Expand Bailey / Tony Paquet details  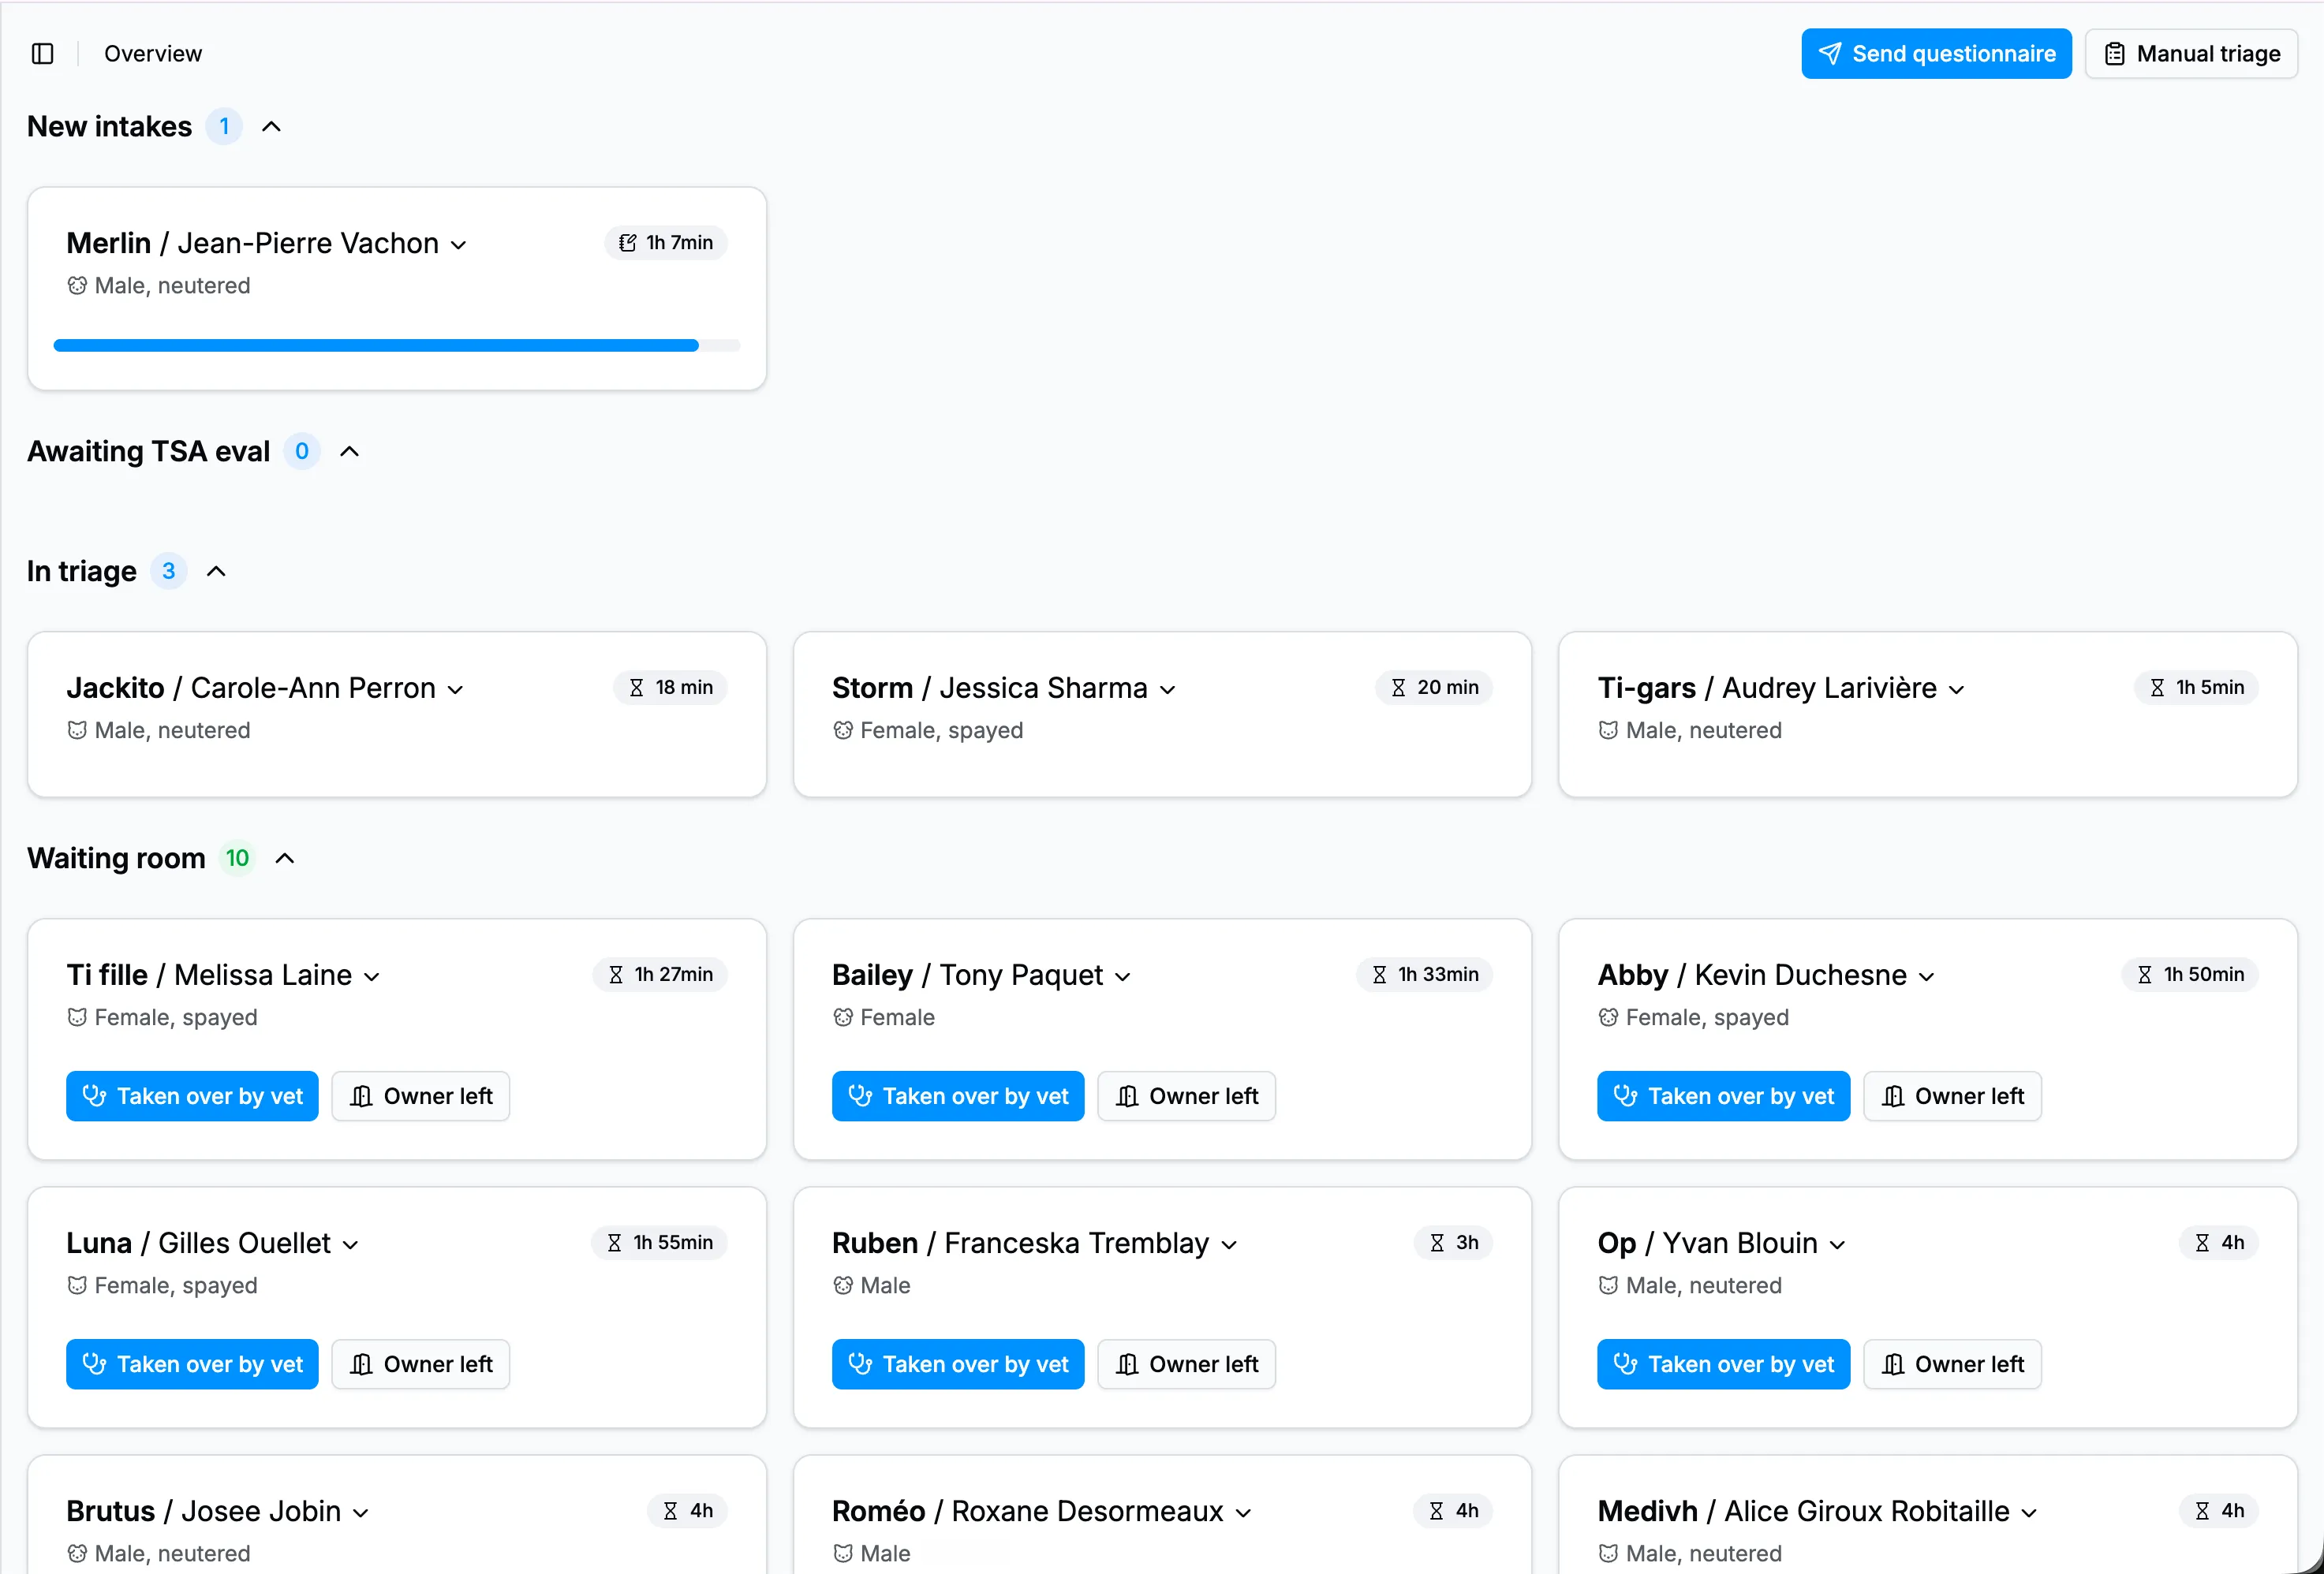pyautogui.click(x=1123, y=976)
